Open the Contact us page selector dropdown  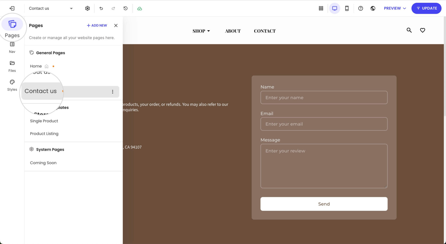tap(51, 8)
